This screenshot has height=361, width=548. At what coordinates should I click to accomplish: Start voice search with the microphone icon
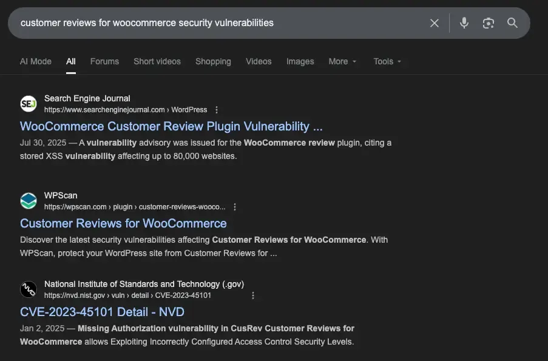464,23
